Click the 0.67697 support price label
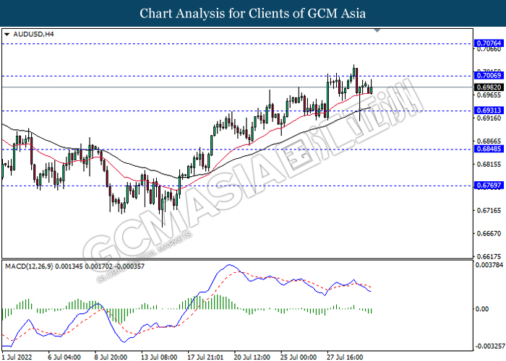This screenshot has width=506, height=361. click(x=489, y=186)
